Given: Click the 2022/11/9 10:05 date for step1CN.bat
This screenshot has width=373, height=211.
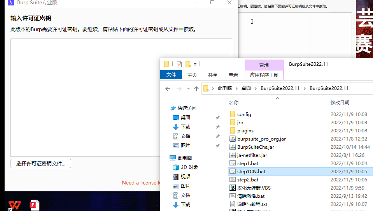Looking at the screenshot, I should coord(349,171).
